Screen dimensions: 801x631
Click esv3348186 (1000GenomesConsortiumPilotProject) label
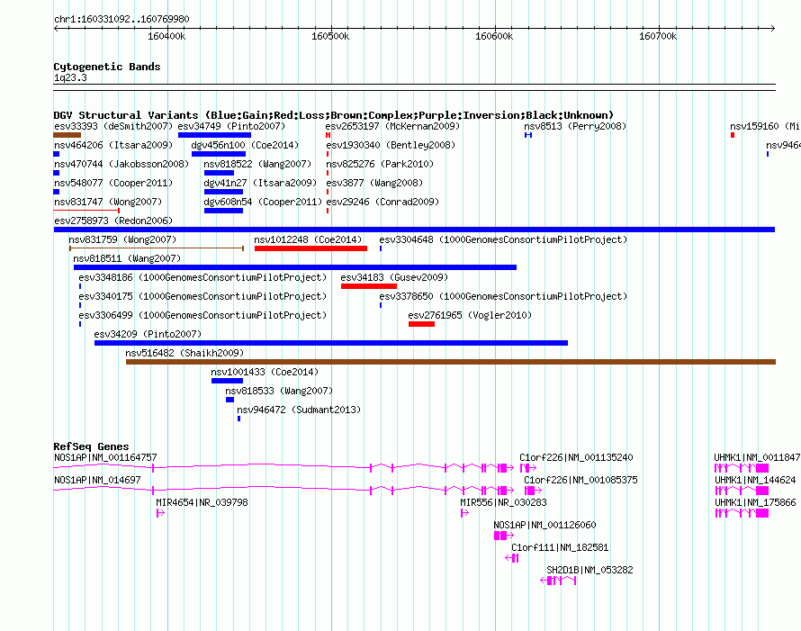[202, 277]
